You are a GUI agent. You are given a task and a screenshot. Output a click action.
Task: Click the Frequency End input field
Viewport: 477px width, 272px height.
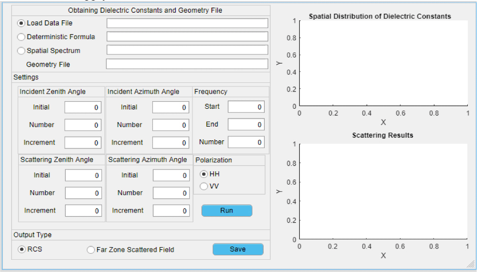tap(246, 125)
